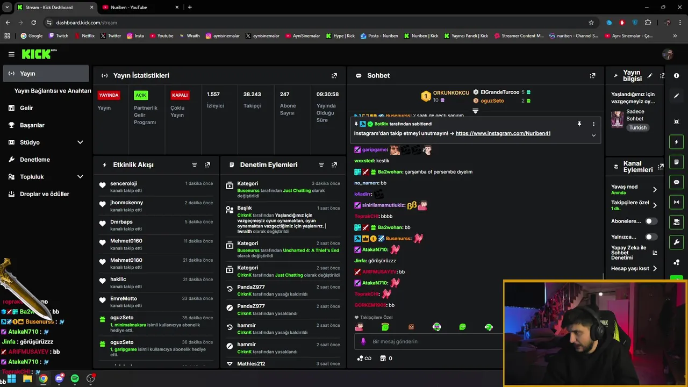Pop out the Etkinlik Akışı panel

207,165
